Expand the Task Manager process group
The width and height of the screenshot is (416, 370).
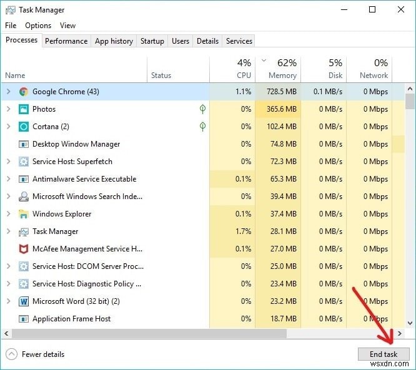point(9,231)
